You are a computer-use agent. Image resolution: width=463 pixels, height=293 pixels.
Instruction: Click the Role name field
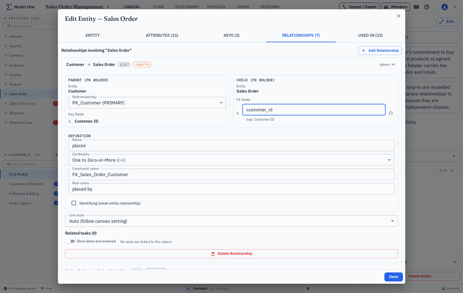point(231,189)
